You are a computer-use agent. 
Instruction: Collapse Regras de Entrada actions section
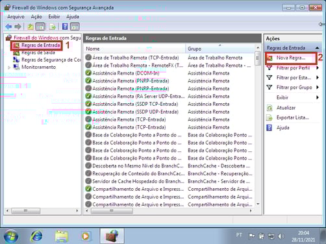coord(317,48)
